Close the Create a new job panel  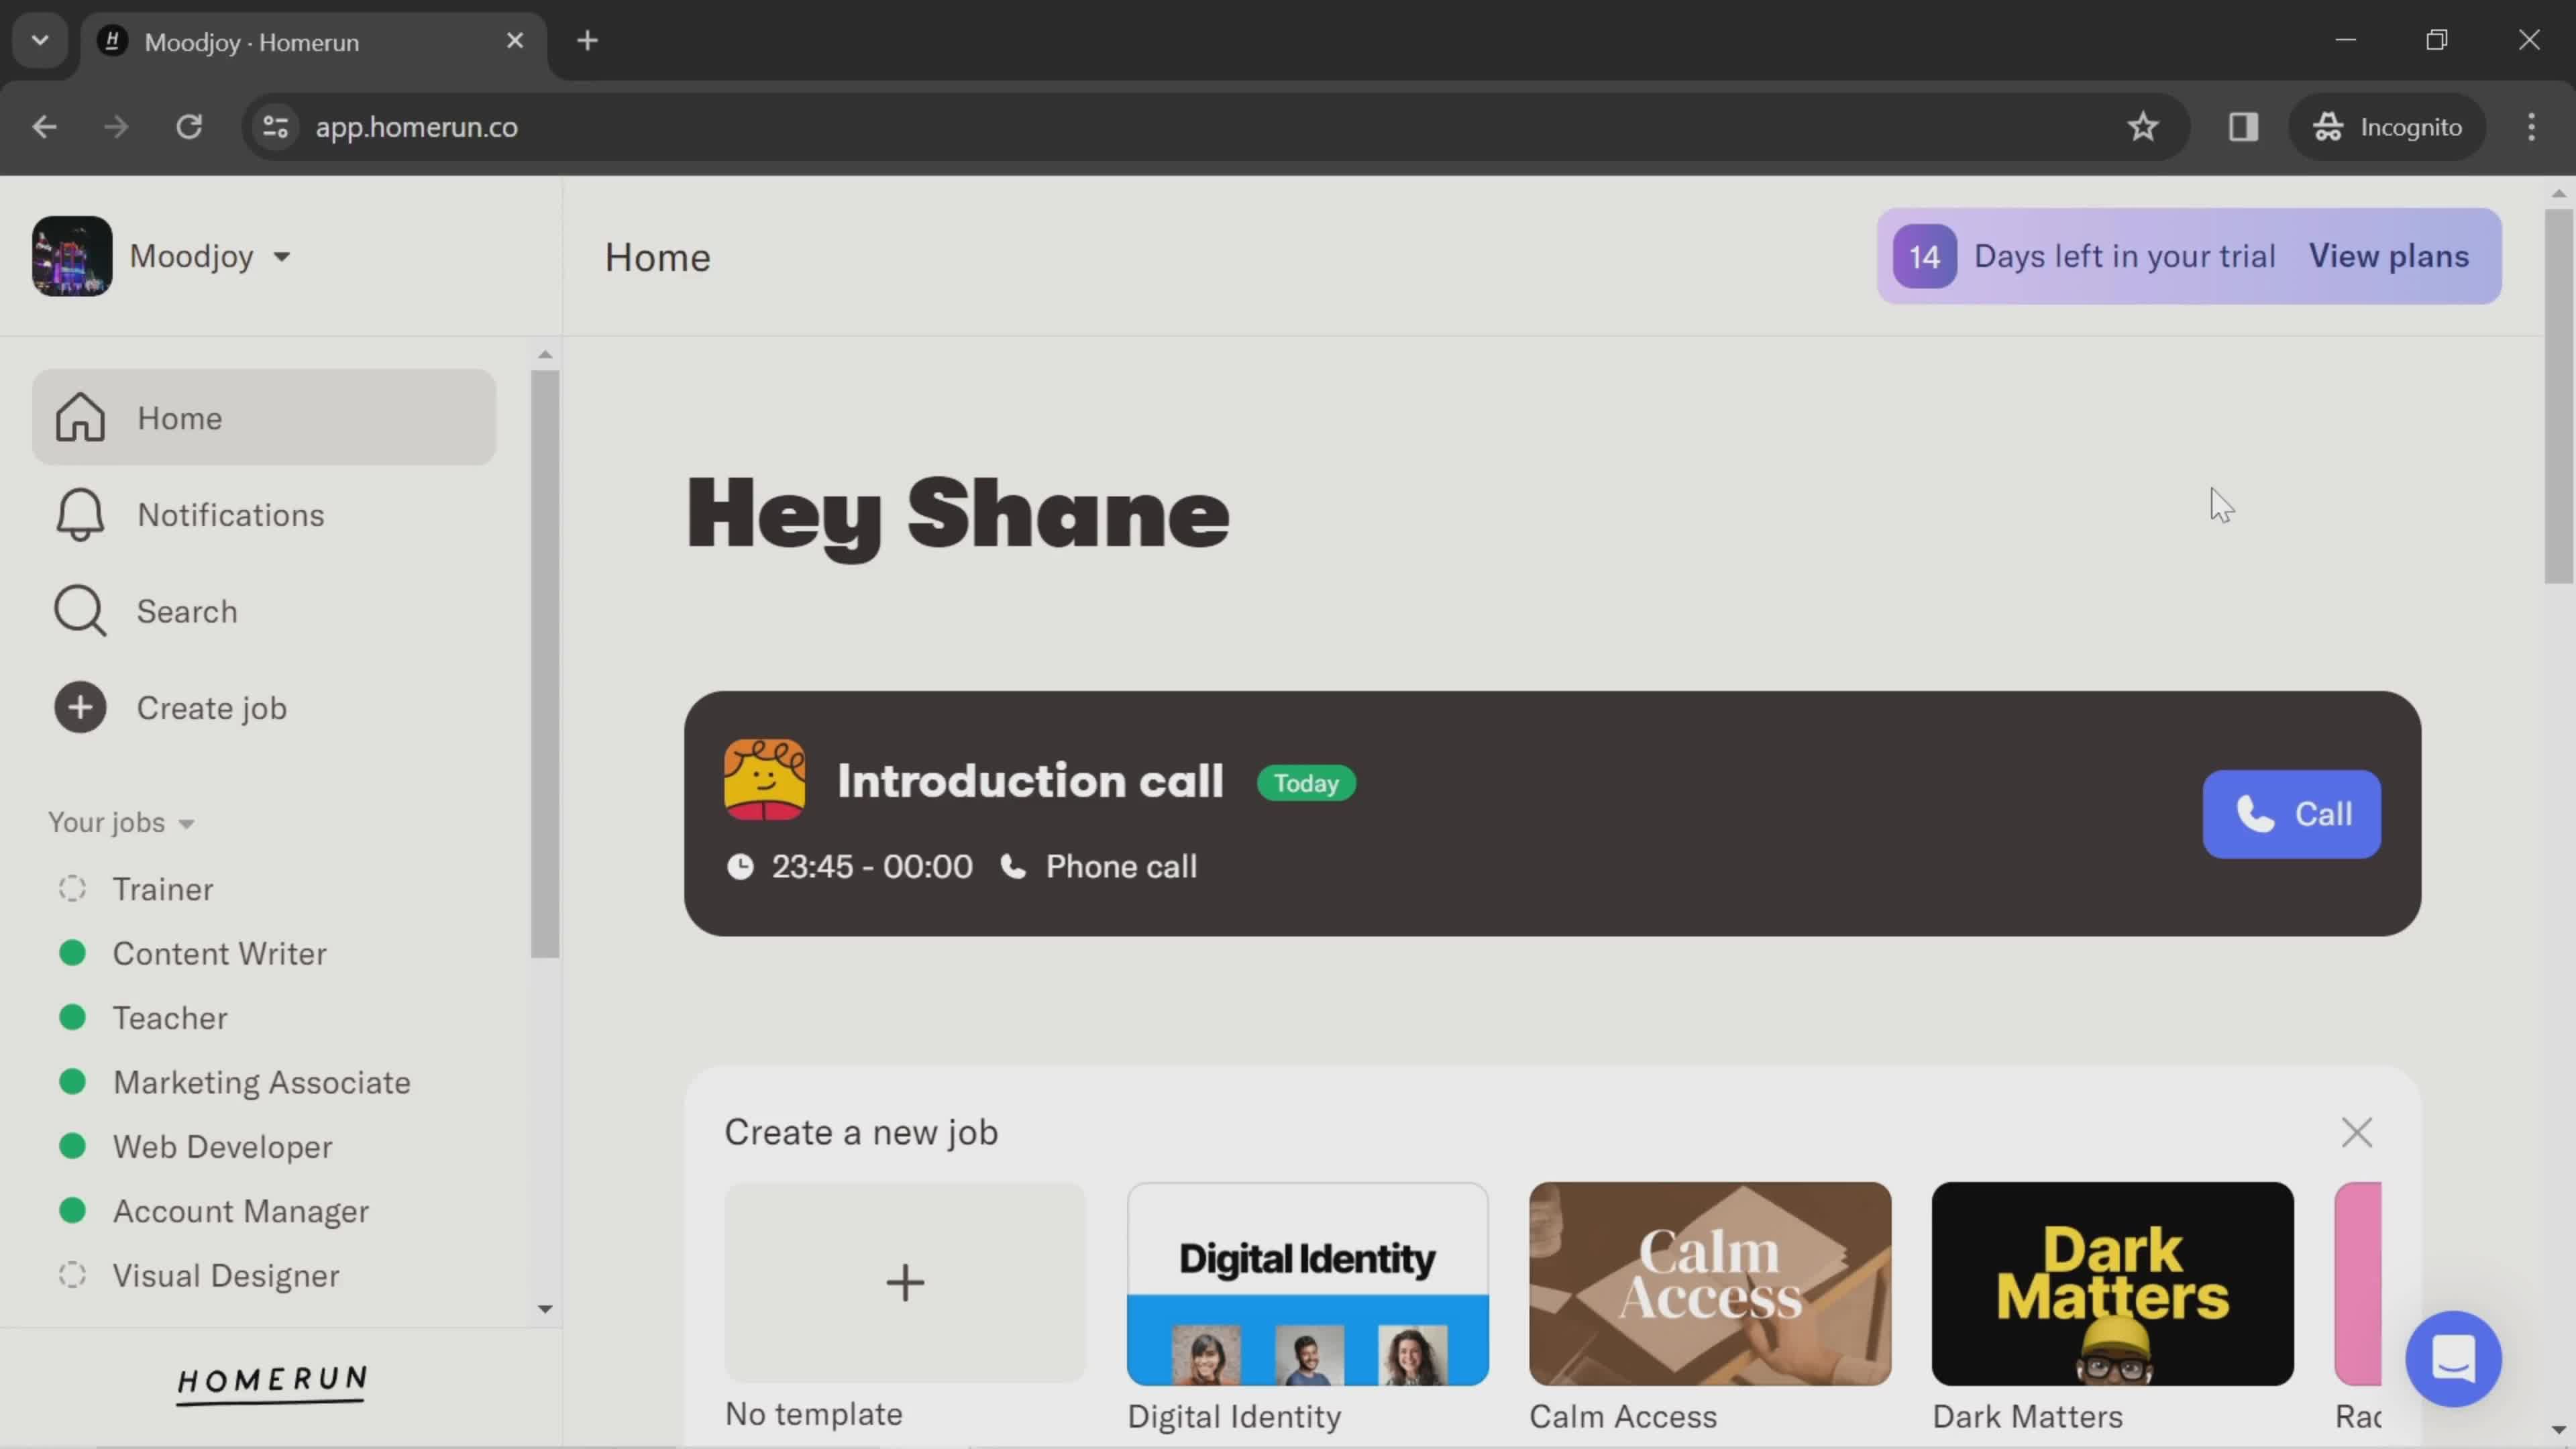click(2359, 1132)
